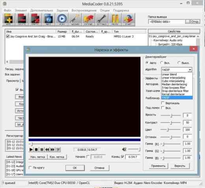Choose Drop-deinterlace filter option
This screenshot has height=188, width=205.
click(x=177, y=91)
